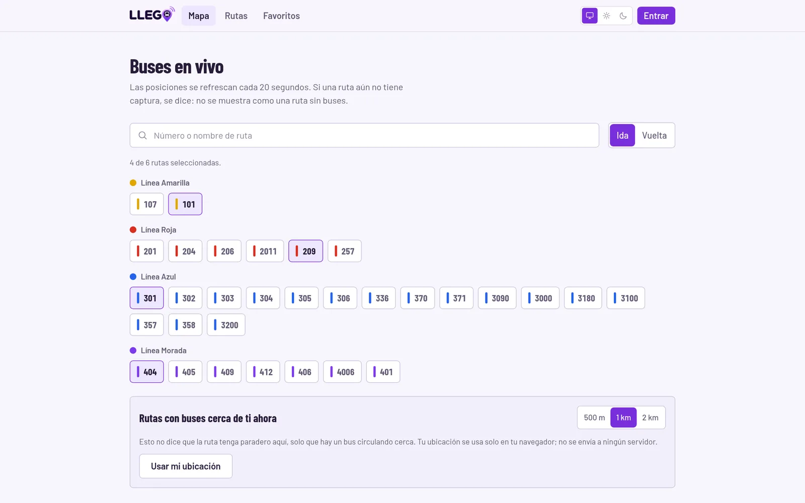The image size is (805, 503).
Task: Select Ida direction
Action: [622, 135]
